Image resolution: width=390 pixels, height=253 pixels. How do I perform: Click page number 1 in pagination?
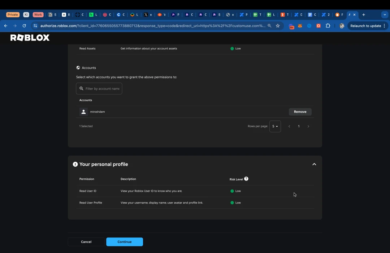pos(299,126)
